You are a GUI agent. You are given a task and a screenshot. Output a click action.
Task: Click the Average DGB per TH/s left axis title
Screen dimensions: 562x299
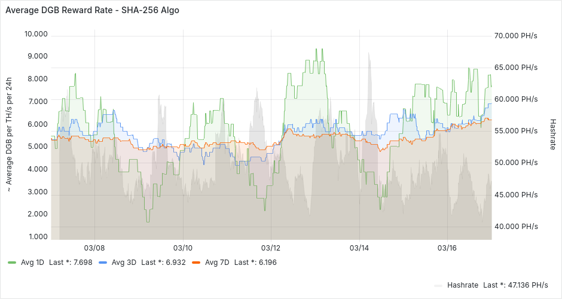point(10,135)
